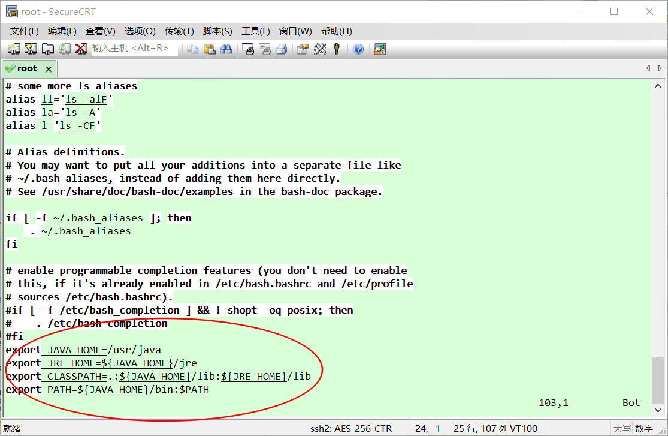Click the 'export JRE_HOME' line

click(x=101, y=363)
